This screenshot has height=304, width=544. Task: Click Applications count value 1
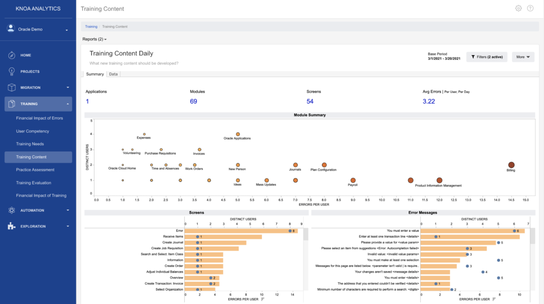pyautogui.click(x=88, y=102)
